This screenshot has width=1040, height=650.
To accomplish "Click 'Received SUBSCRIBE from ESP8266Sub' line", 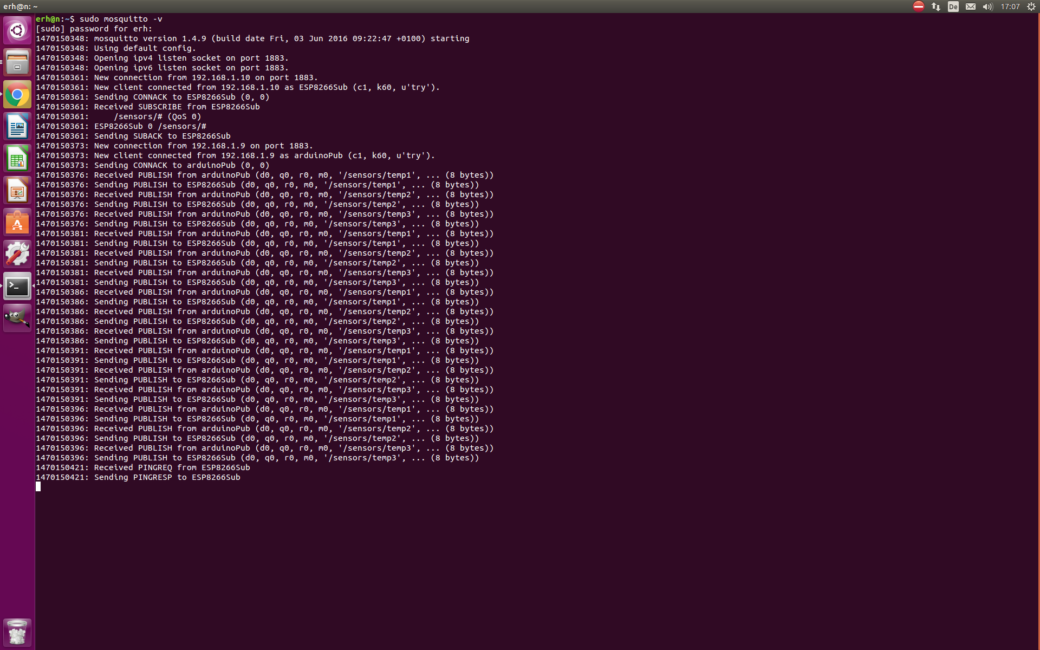I will (148, 107).
